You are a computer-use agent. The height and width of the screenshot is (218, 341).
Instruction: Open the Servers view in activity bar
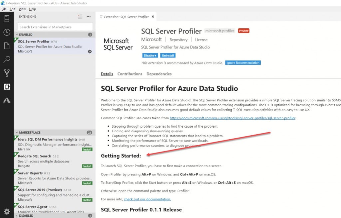point(7,19)
